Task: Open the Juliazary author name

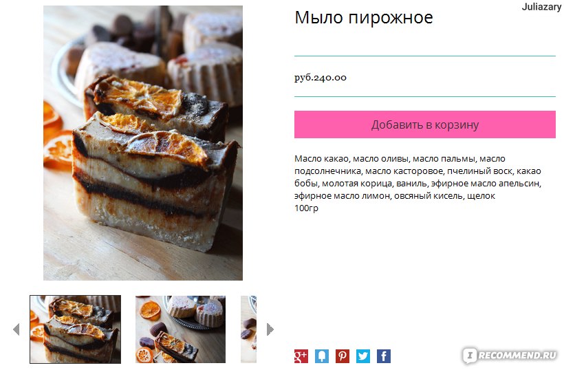Action: (x=541, y=7)
